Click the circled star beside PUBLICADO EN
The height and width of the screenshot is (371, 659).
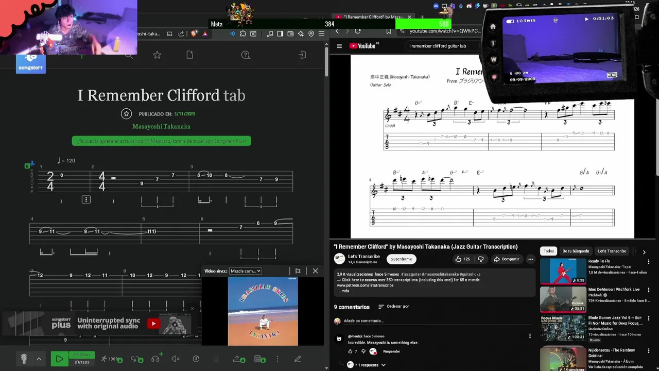tap(126, 114)
